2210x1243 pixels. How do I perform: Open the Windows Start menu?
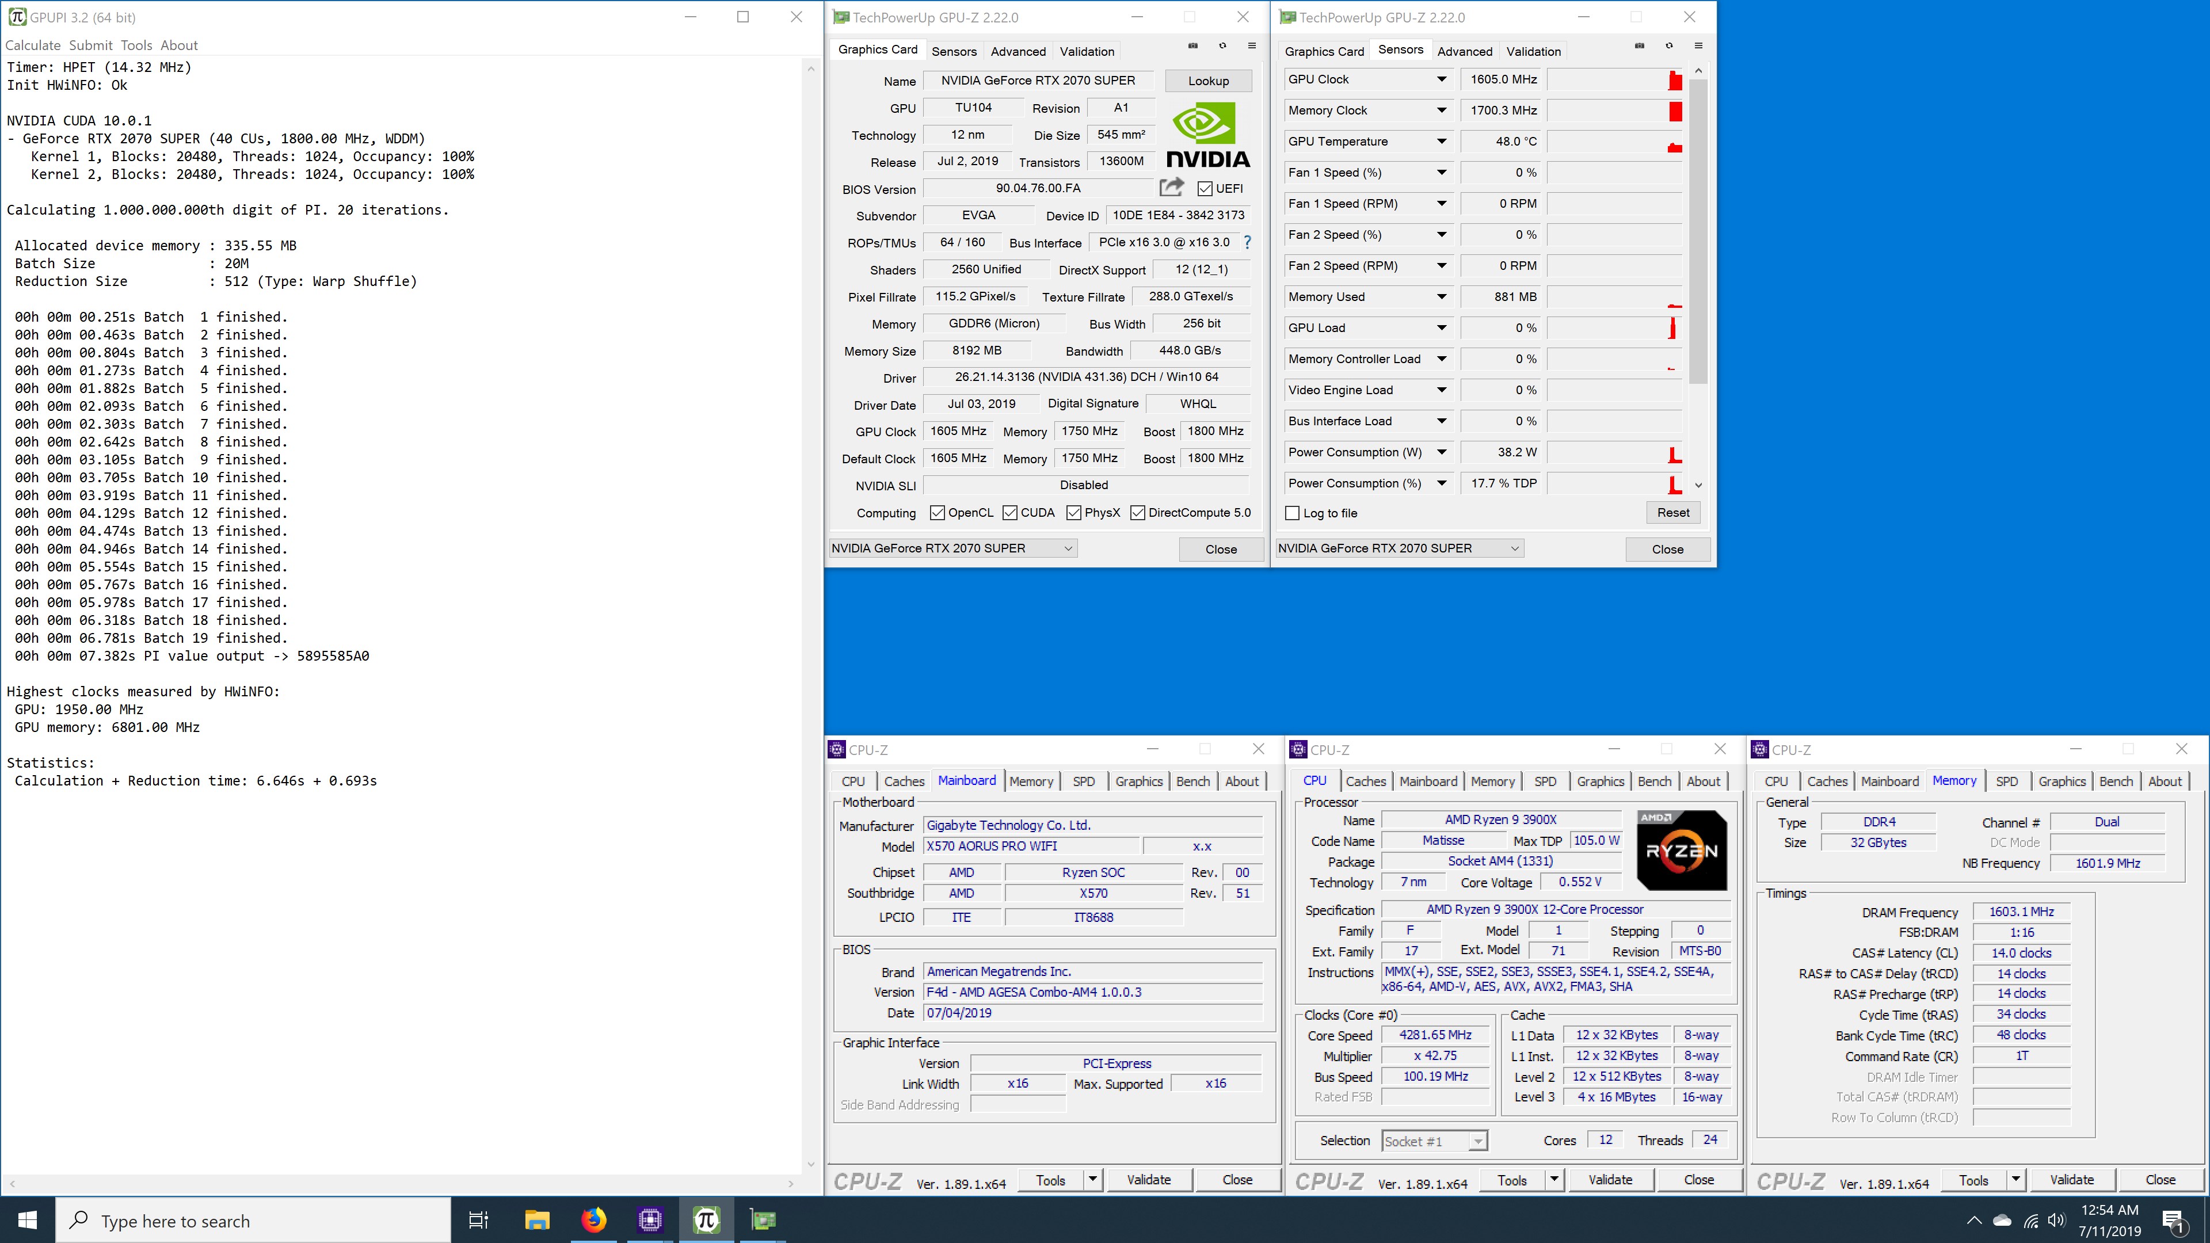pyautogui.click(x=28, y=1220)
